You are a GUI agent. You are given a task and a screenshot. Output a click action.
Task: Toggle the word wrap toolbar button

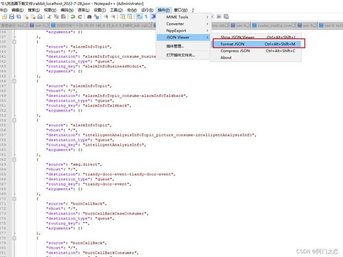139,16
